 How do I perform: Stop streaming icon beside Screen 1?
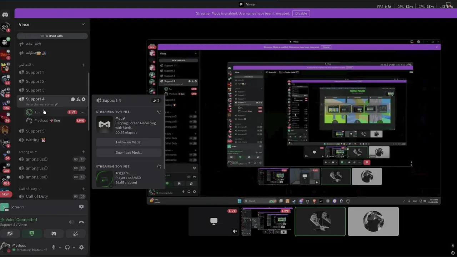pyautogui.click(x=81, y=207)
